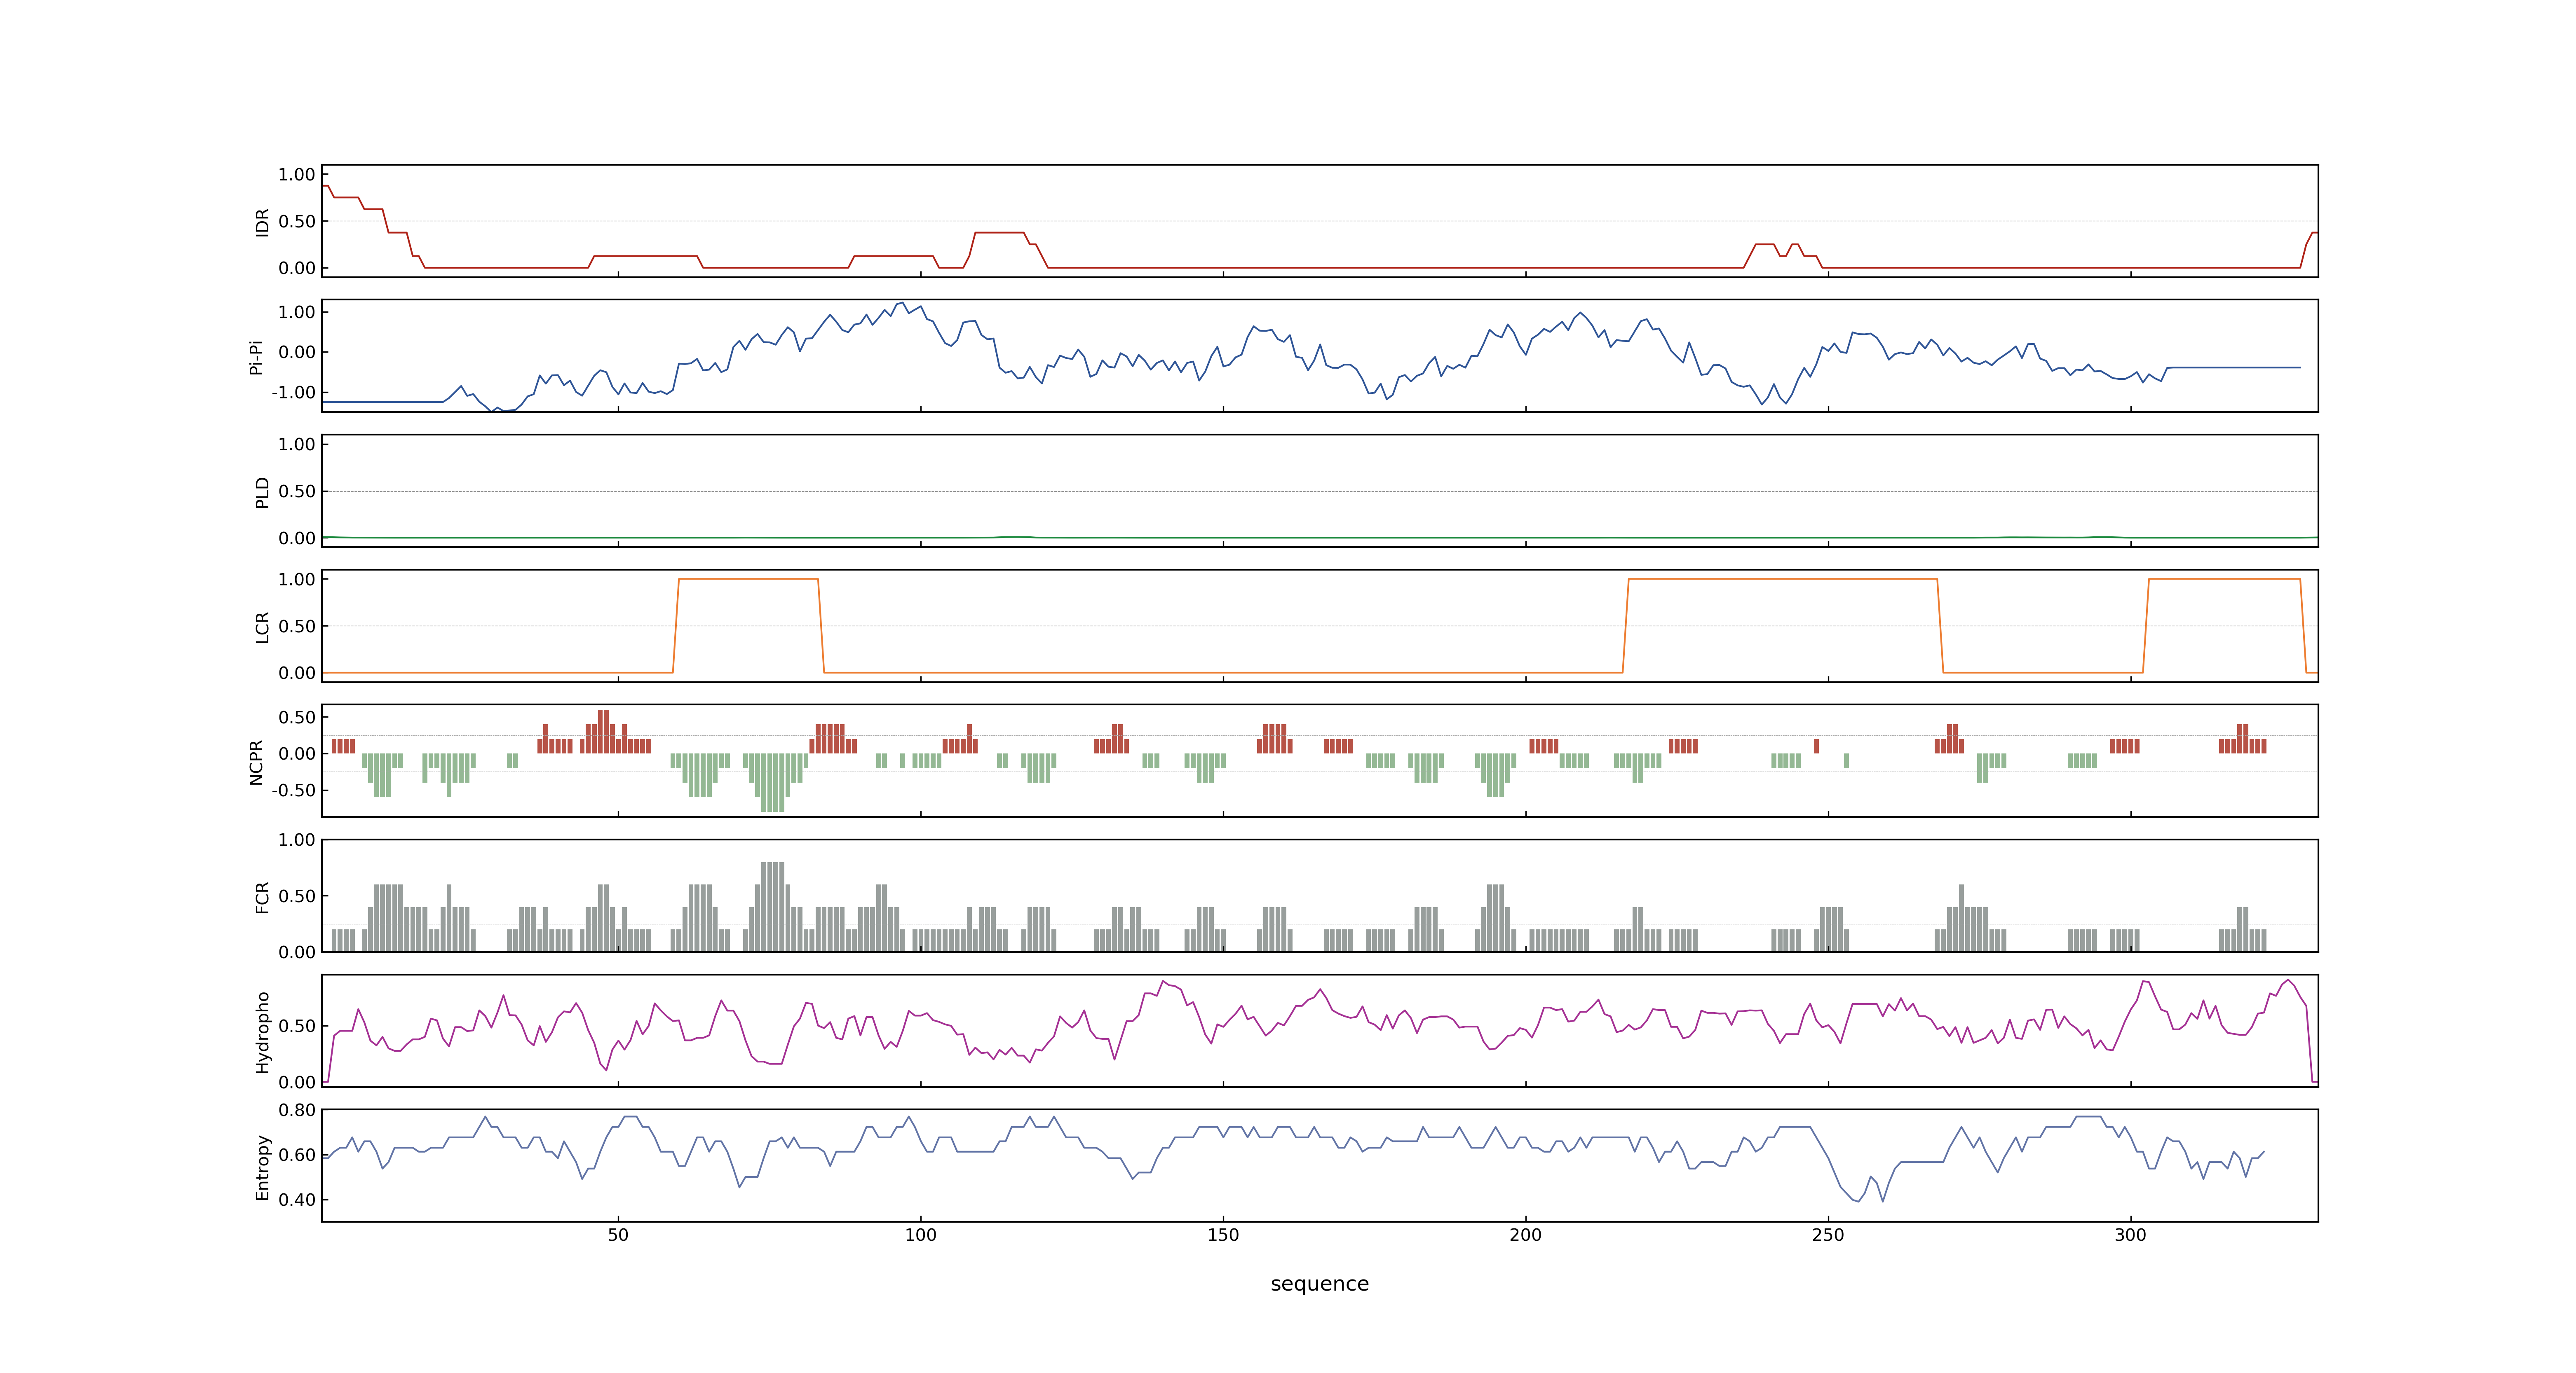Click x-axis tick label 200
This screenshot has height=1373, width=2576.
click(x=1525, y=1235)
